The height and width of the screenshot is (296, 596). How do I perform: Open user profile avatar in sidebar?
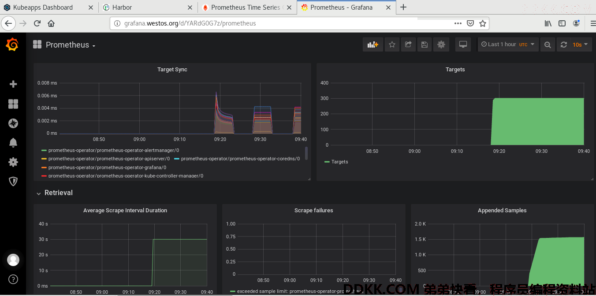click(x=13, y=259)
